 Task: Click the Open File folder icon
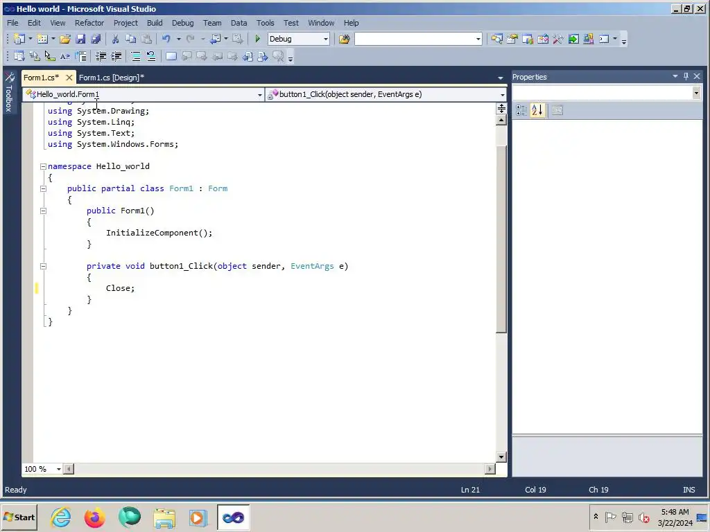65,39
